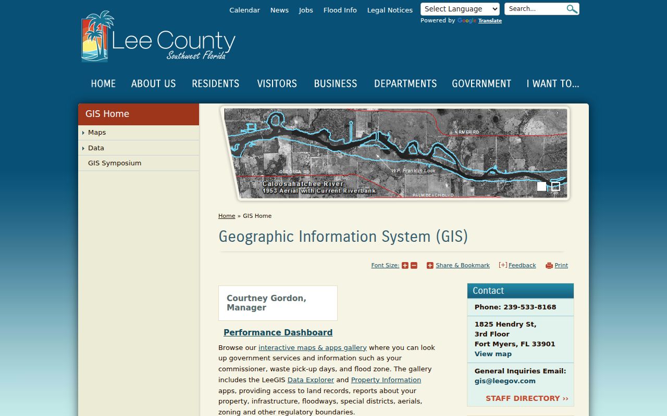Select the second empty slideshow indicator square
This screenshot has width=667, height=416.
coord(555,186)
